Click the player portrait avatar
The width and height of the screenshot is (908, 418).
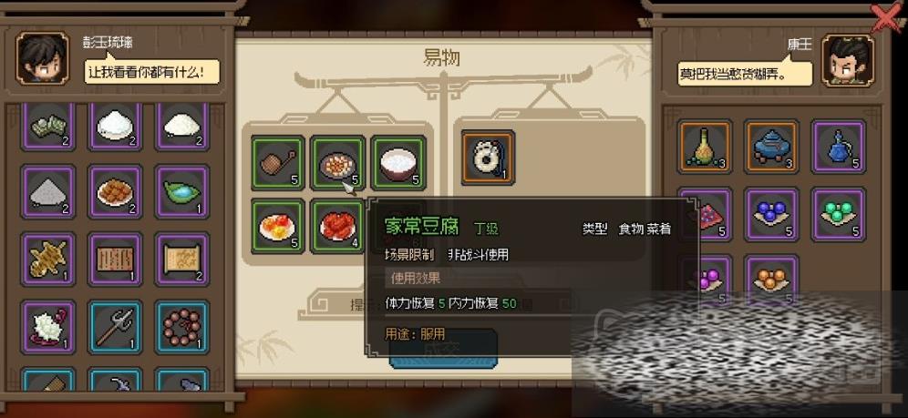click(x=42, y=58)
